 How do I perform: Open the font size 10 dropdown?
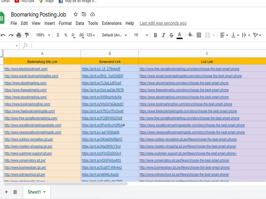click(x=141, y=35)
